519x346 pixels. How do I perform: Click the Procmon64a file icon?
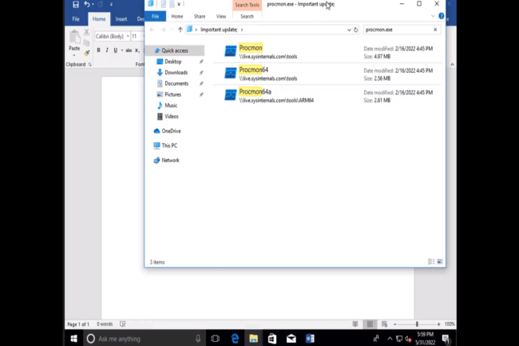point(231,95)
